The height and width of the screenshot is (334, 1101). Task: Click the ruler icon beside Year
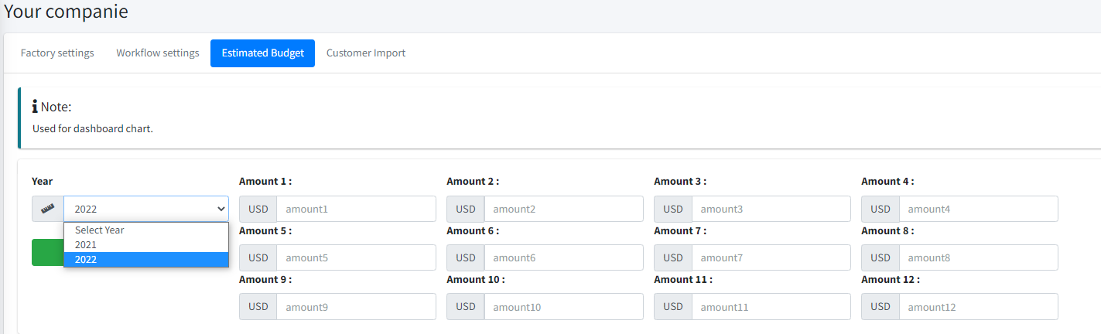tap(48, 209)
